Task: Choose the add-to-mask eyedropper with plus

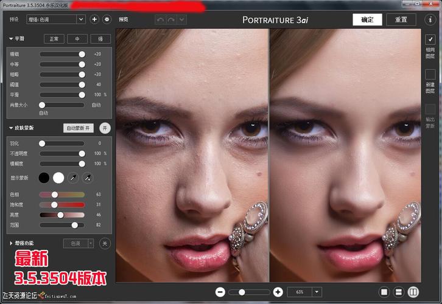Action: tap(88, 178)
